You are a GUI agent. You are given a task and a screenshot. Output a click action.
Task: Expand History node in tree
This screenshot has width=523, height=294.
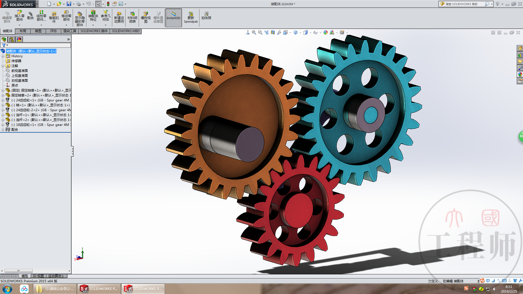[3, 56]
